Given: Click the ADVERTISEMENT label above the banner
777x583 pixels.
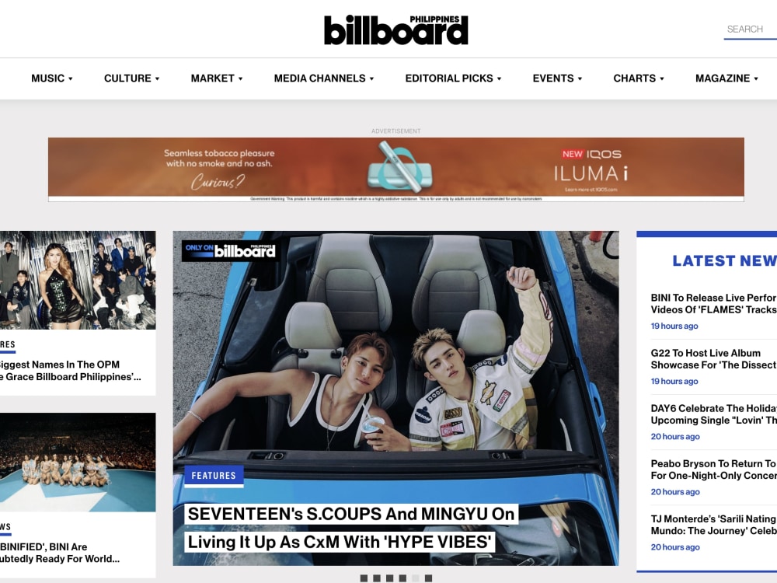Looking at the screenshot, I should (396, 131).
